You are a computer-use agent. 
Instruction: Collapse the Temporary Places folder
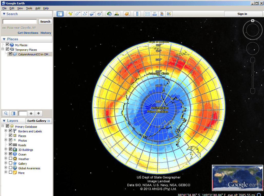click(x=2, y=49)
